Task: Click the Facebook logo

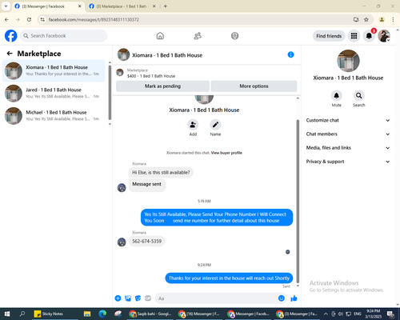Action: (x=11, y=36)
